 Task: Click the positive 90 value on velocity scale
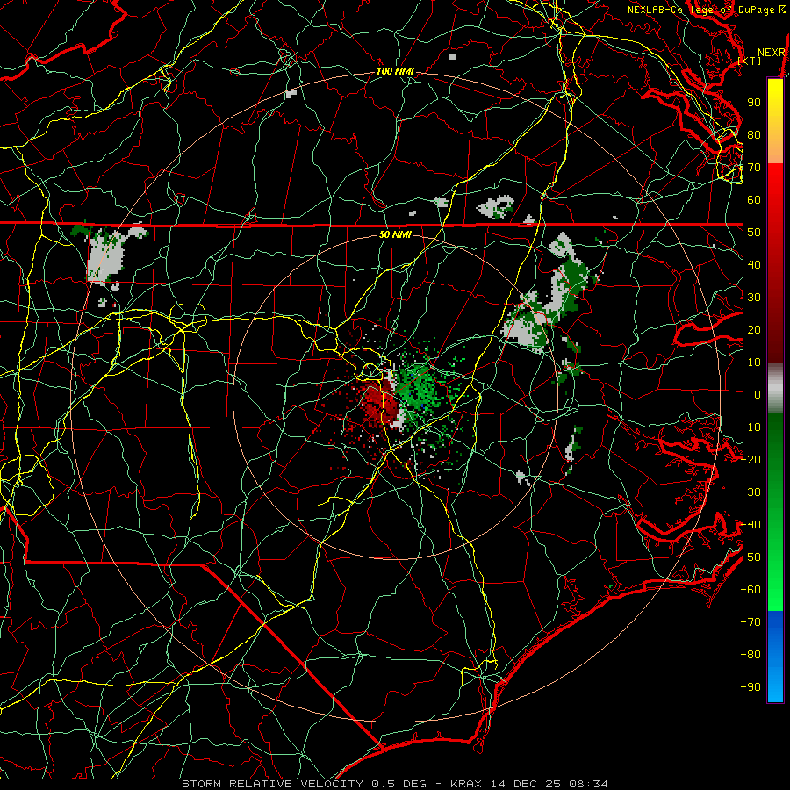(754, 103)
